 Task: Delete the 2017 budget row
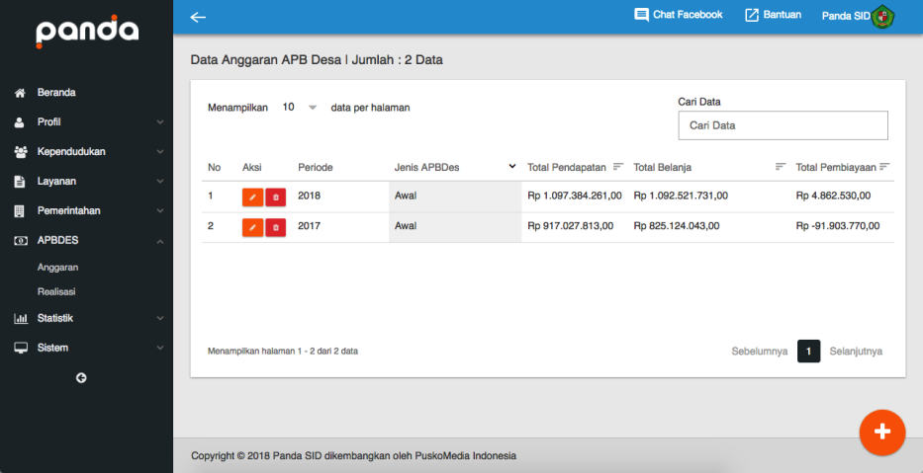pos(275,227)
